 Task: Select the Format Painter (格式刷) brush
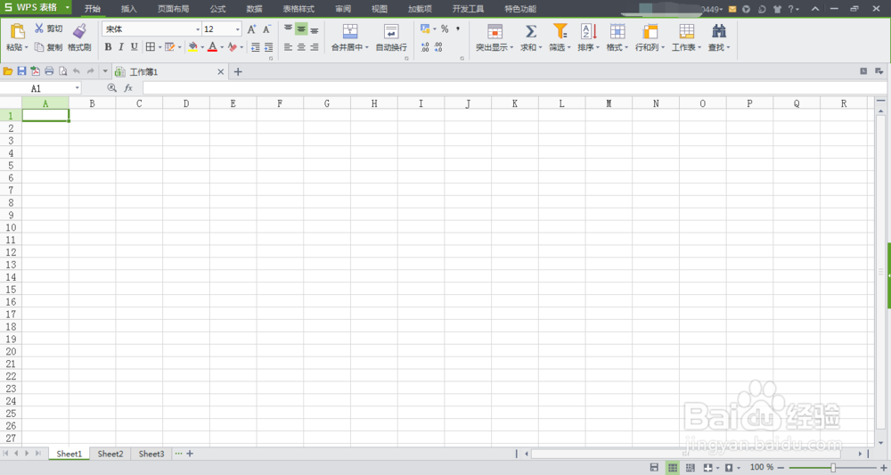(79, 31)
